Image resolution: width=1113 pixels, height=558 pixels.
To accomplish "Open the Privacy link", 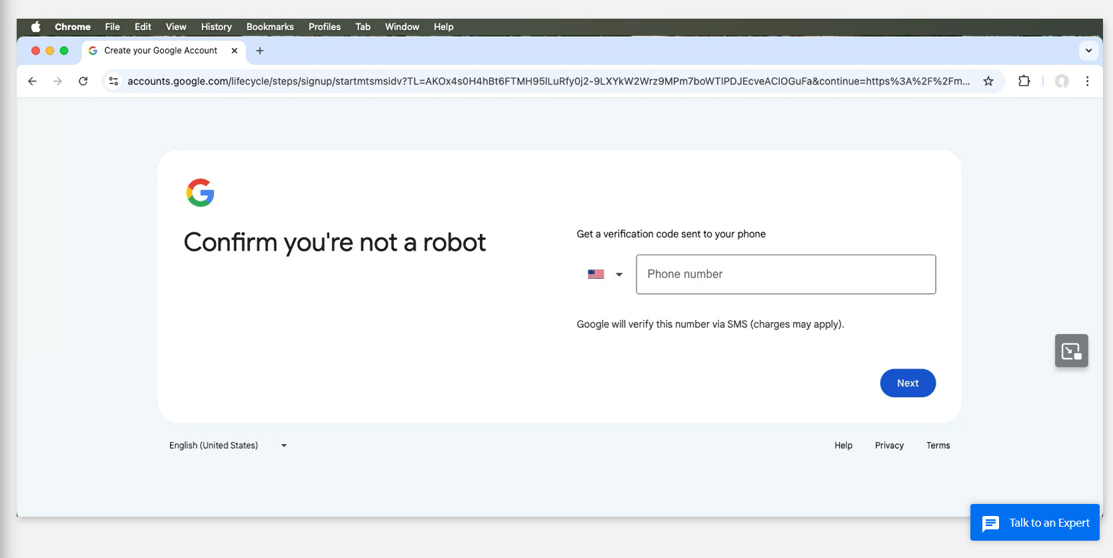I will click(x=889, y=445).
